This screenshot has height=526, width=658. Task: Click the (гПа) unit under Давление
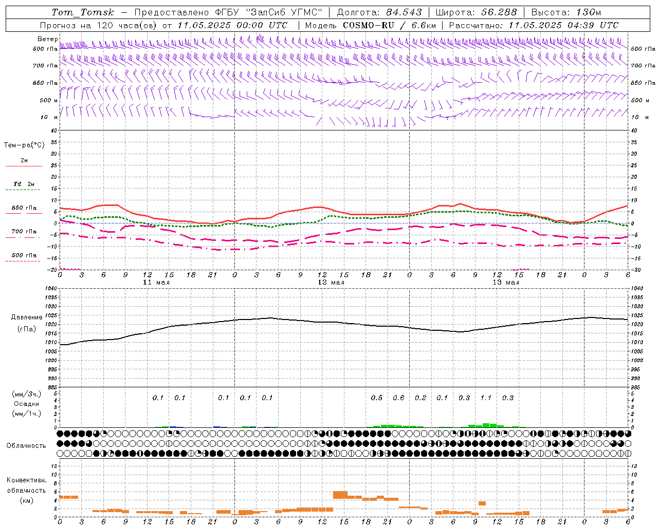27,329
